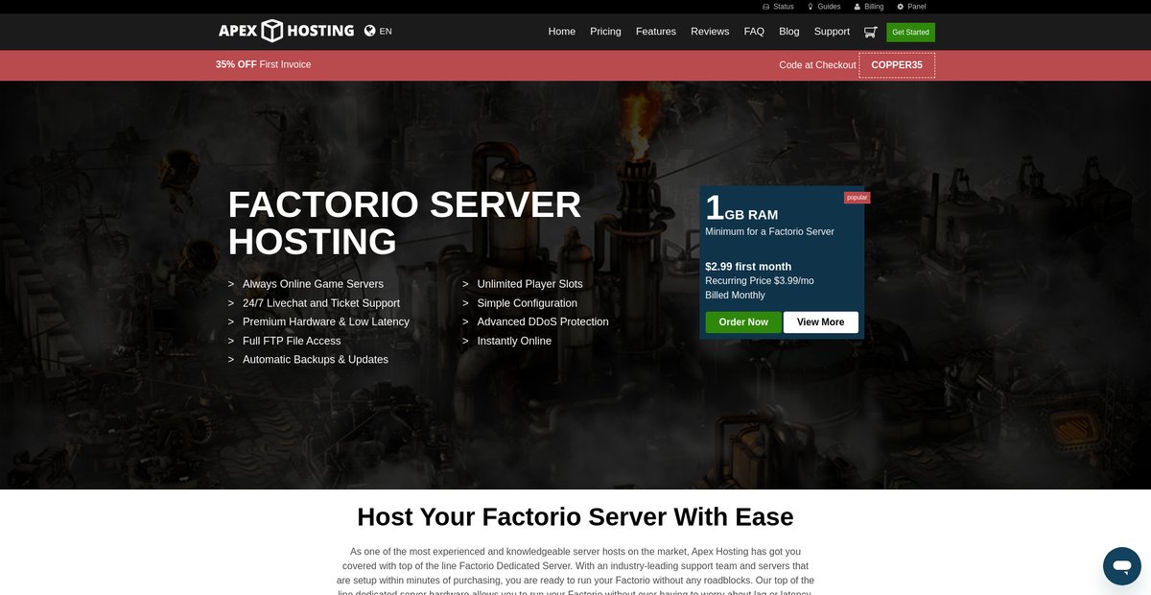This screenshot has width=1151, height=595.
Task: Click the red 'popular' badge
Action: (x=857, y=198)
